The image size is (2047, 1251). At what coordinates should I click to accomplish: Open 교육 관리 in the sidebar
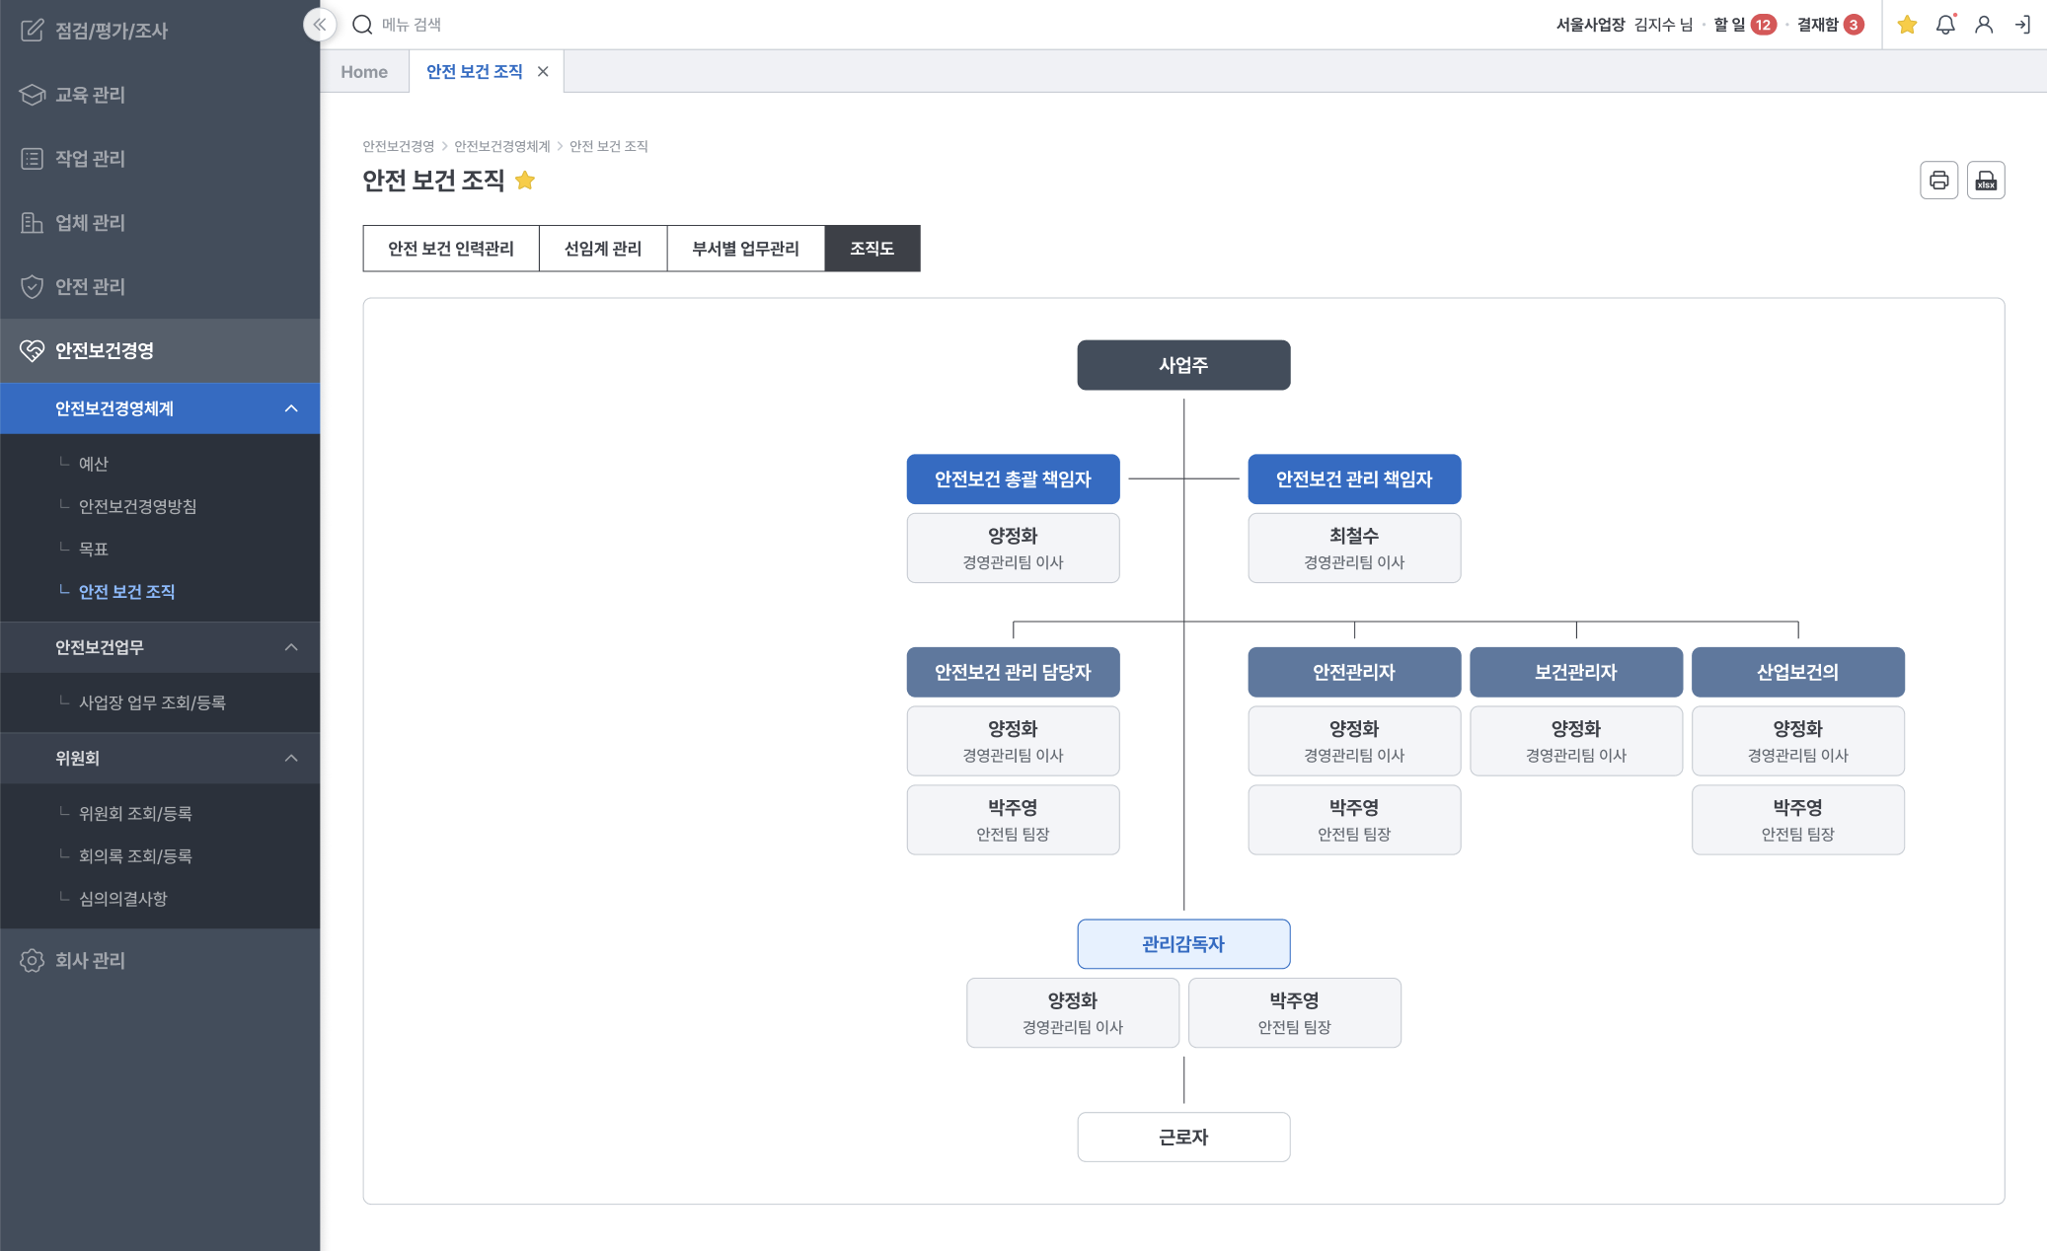(x=90, y=95)
